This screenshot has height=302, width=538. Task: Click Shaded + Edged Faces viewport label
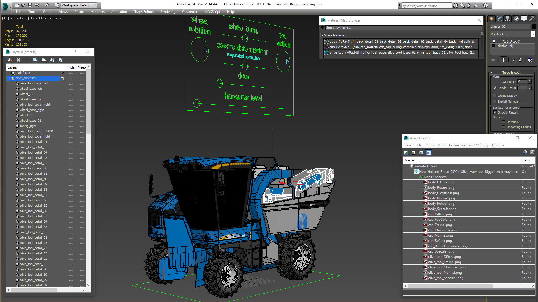click(x=45, y=18)
